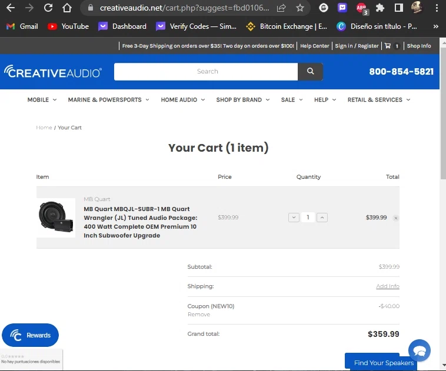Open the YouTube bookmark
Screen dimensions: 446x371
pyautogui.click(x=68, y=26)
